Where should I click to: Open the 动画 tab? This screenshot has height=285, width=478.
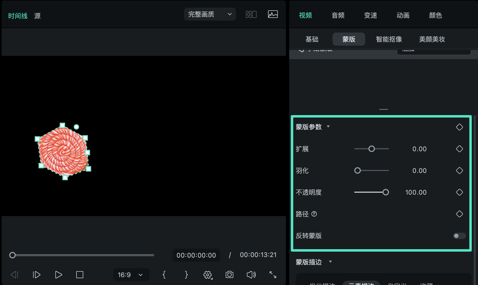tap(403, 15)
